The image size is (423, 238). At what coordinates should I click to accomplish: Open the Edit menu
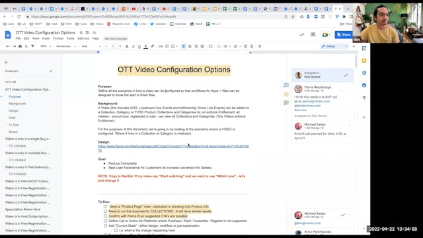(x=26, y=38)
